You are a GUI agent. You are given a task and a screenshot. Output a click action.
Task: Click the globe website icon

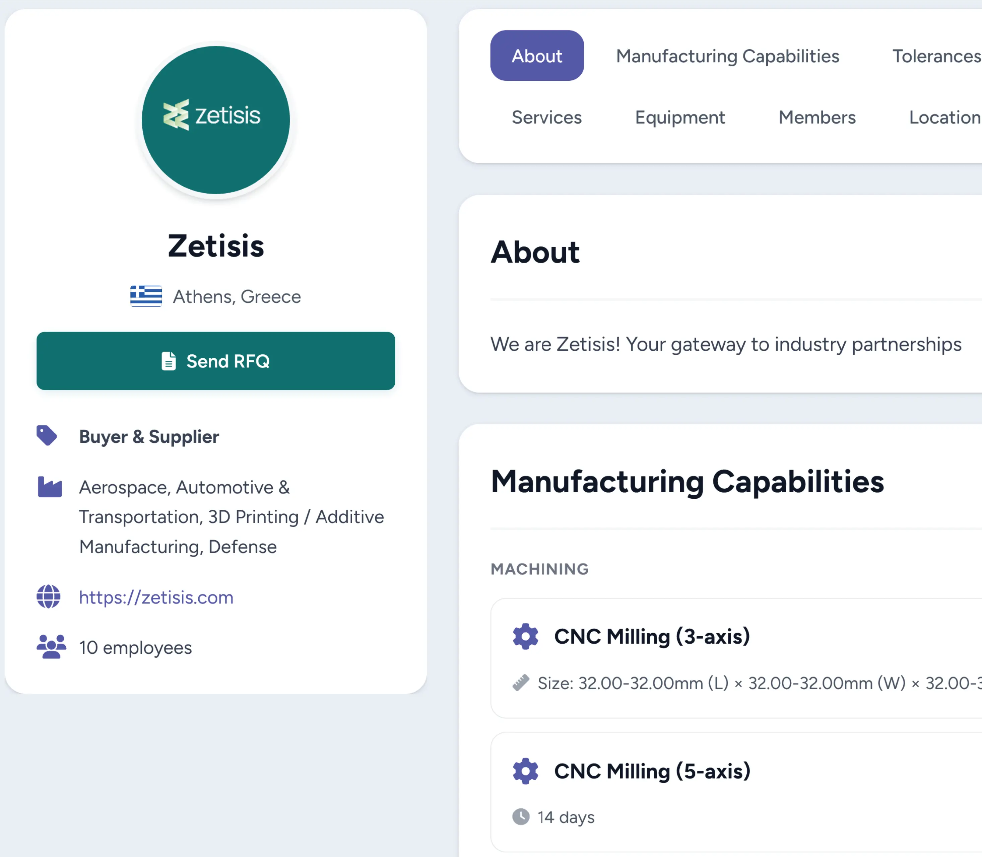tap(49, 597)
